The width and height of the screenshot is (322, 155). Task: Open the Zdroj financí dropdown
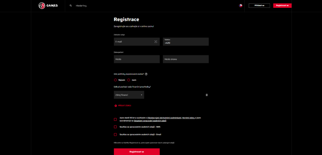point(129,95)
